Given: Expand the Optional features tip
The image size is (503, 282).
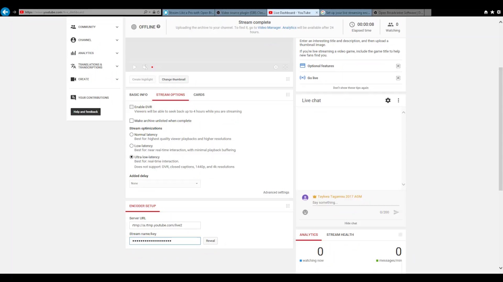Looking at the screenshot, I should (x=398, y=66).
